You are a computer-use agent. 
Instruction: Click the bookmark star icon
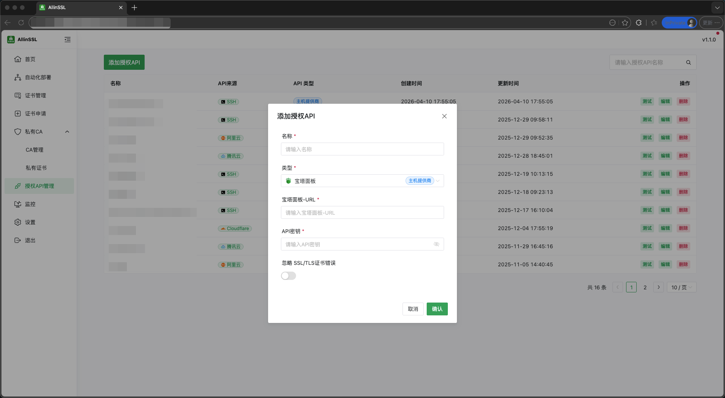point(625,23)
